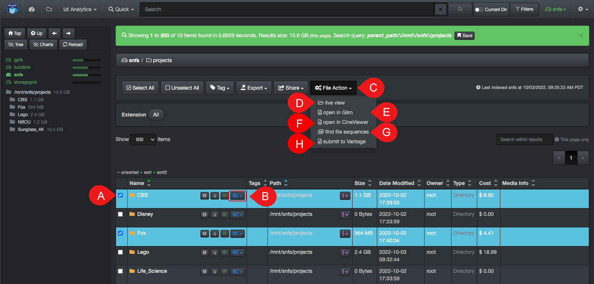Screen dimensions: 594x284
Task: Open the Show items count selector
Action: (x=143, y=140)
